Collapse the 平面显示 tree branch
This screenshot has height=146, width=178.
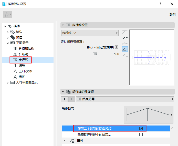coord(8,43)
